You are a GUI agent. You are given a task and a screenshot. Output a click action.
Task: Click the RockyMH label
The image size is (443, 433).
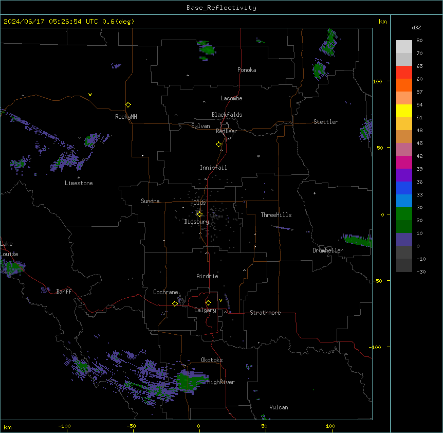pyautogui.click(x=126, y=117)
